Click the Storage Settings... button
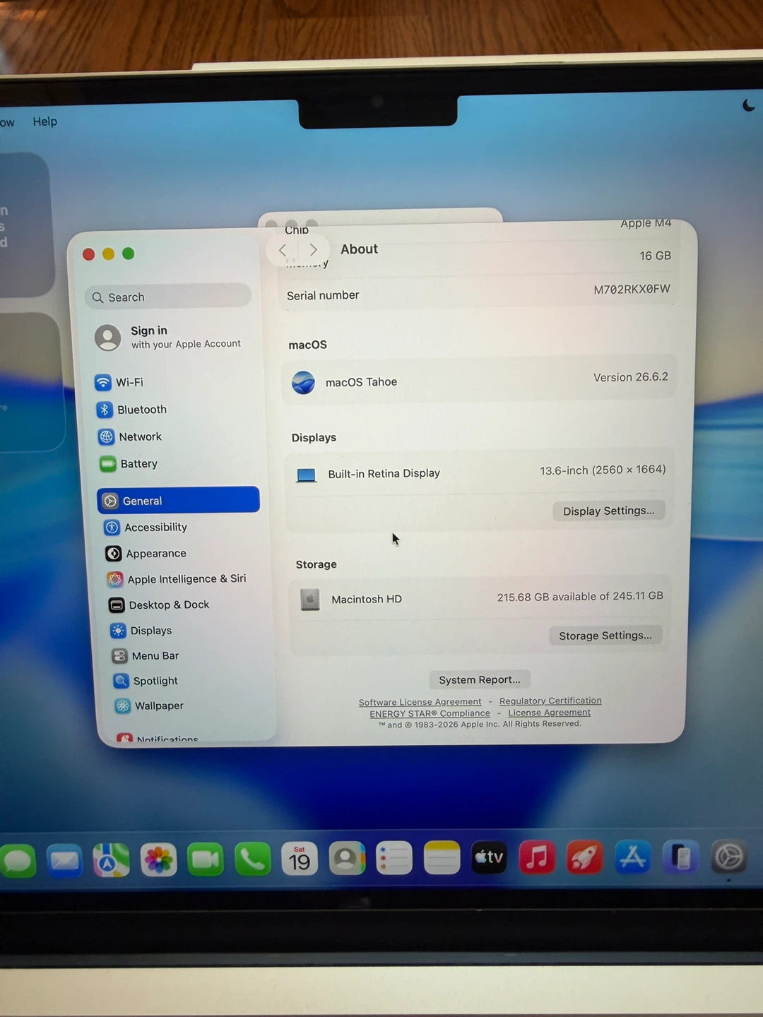Screen dimensions: 763x1017 click(x=605, y=636)
